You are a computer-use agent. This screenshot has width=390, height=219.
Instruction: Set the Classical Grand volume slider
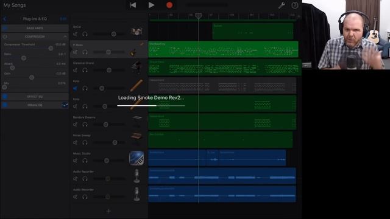[x=109, y=71]
